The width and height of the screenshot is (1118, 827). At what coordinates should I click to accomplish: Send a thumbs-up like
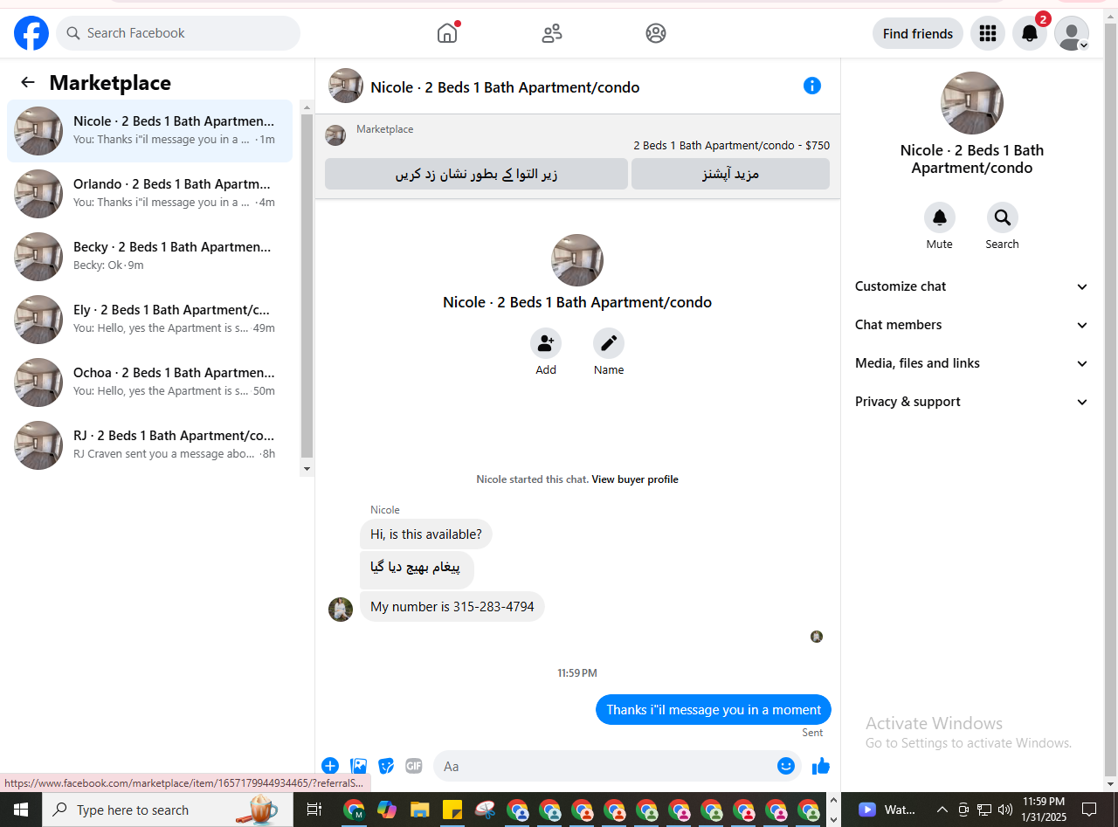click(x=821, y=766)
